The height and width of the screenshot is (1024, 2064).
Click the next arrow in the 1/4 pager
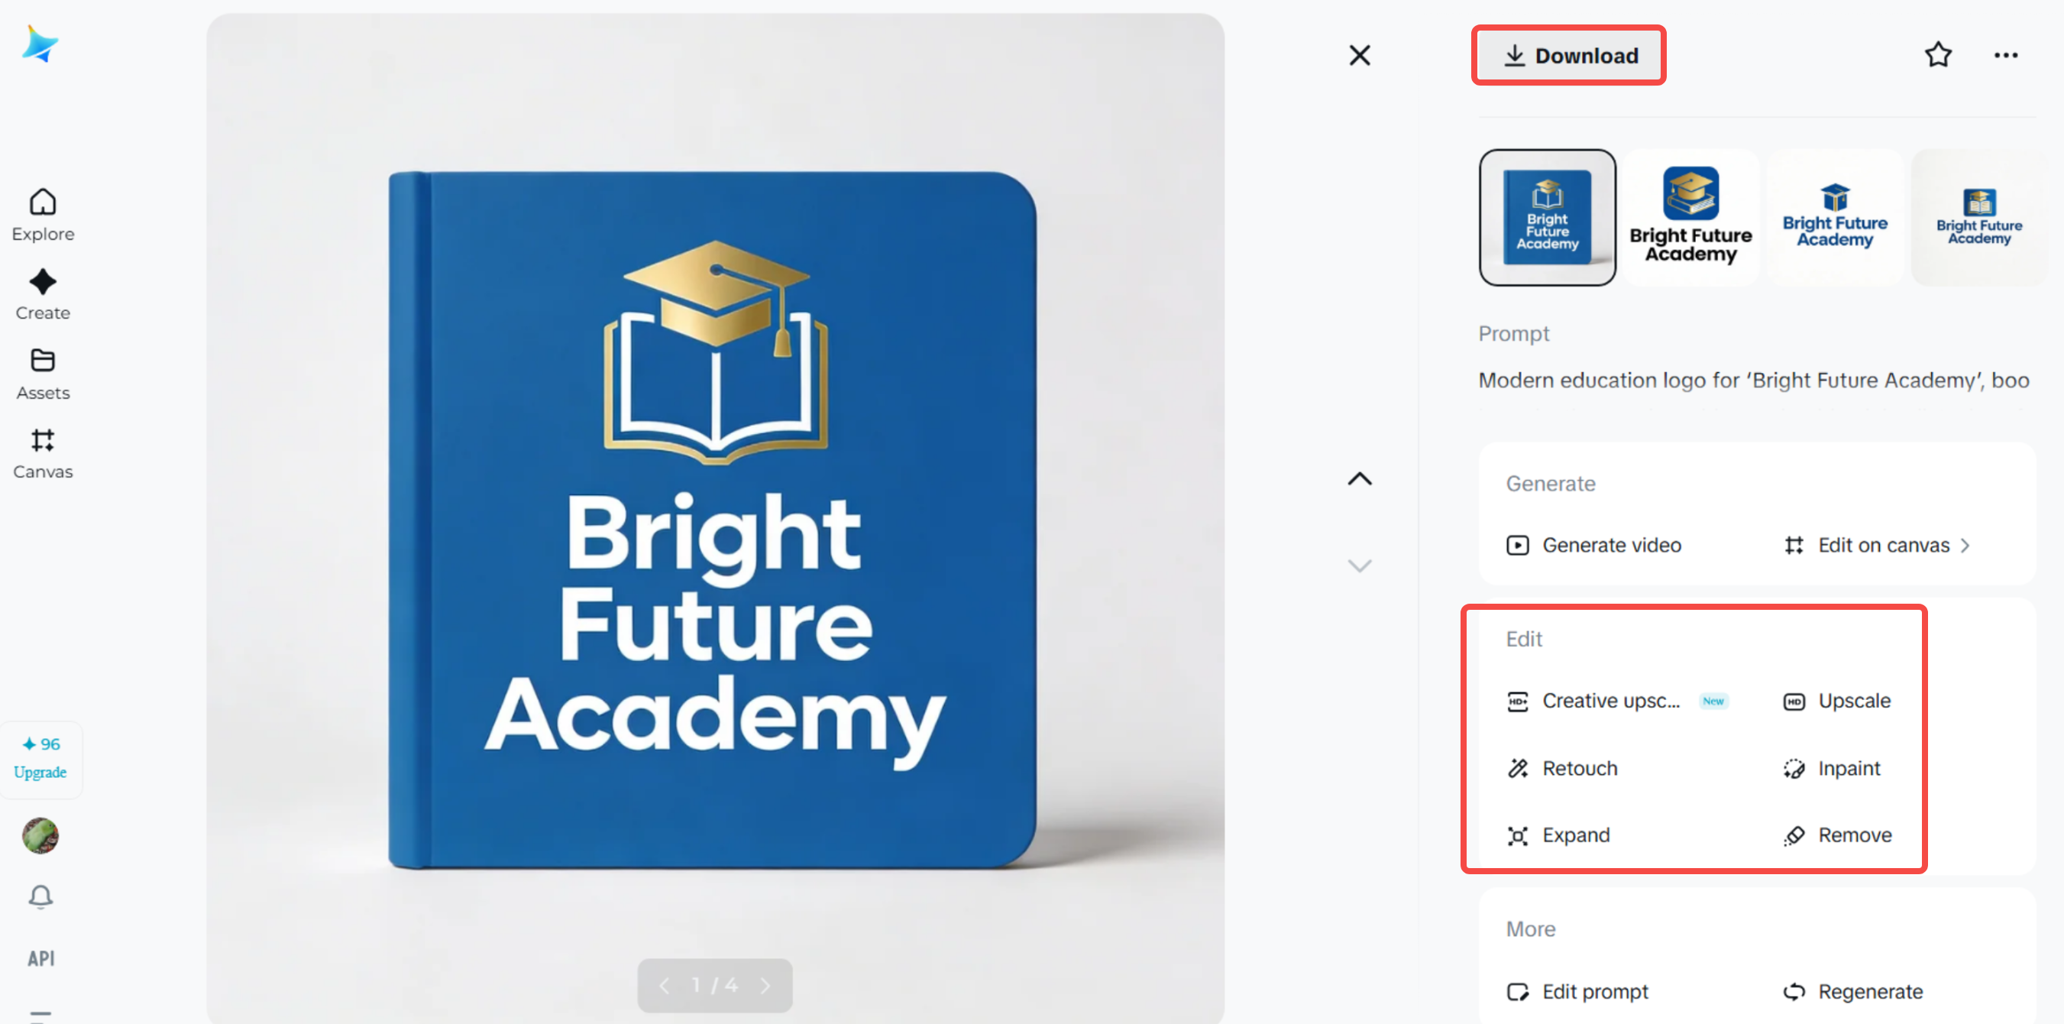tap(766, 985)
